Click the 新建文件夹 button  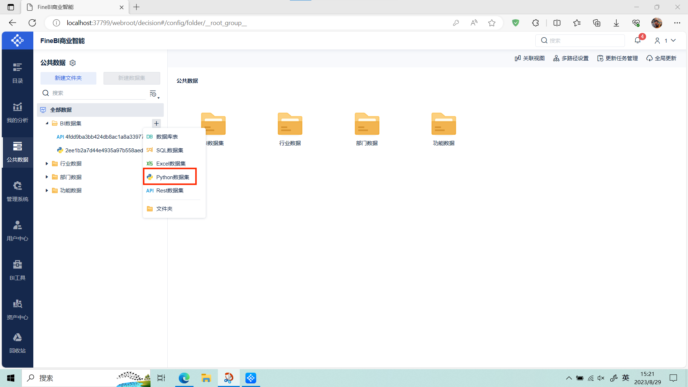pos(68,78)
